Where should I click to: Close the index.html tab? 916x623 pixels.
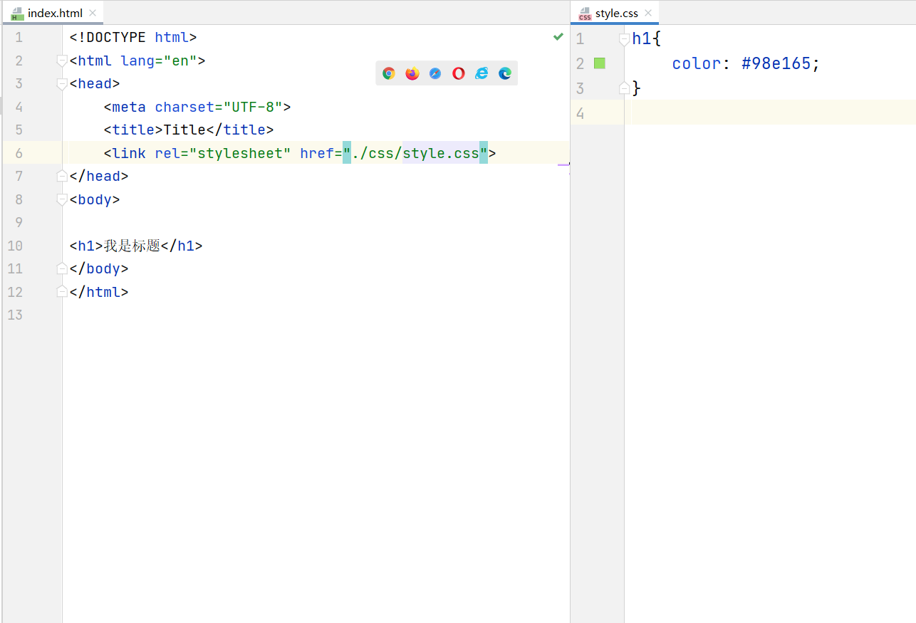(93, 13)
